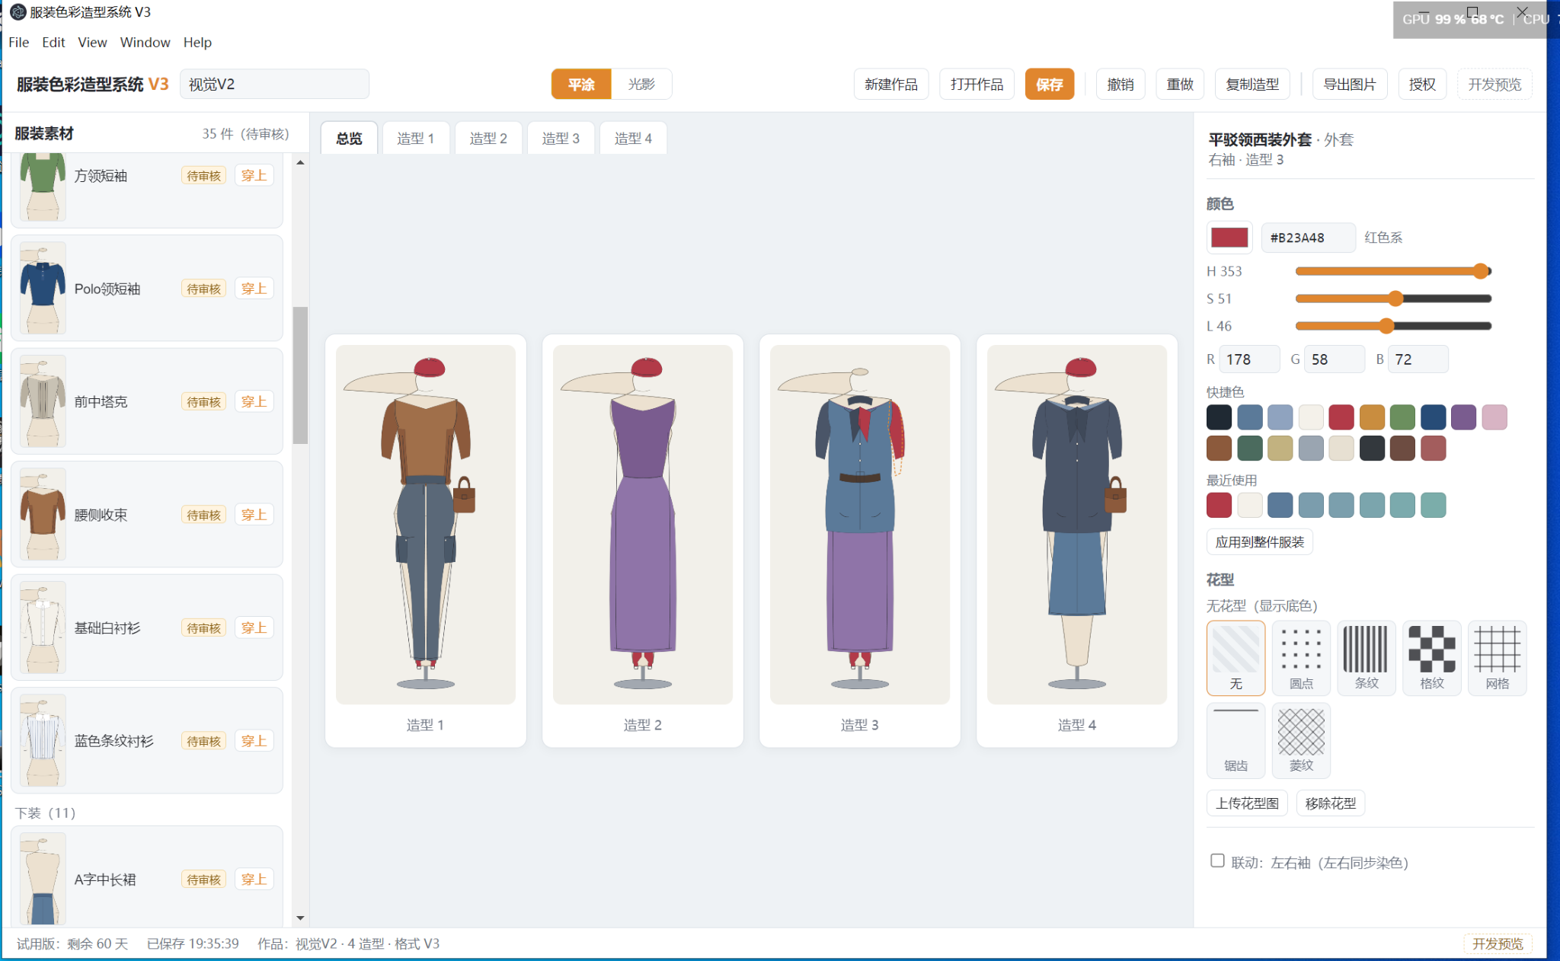Viewport: 1560px width, 961px height.
Task: Switch to the 造型 3 tab
Action: (561, 139)
